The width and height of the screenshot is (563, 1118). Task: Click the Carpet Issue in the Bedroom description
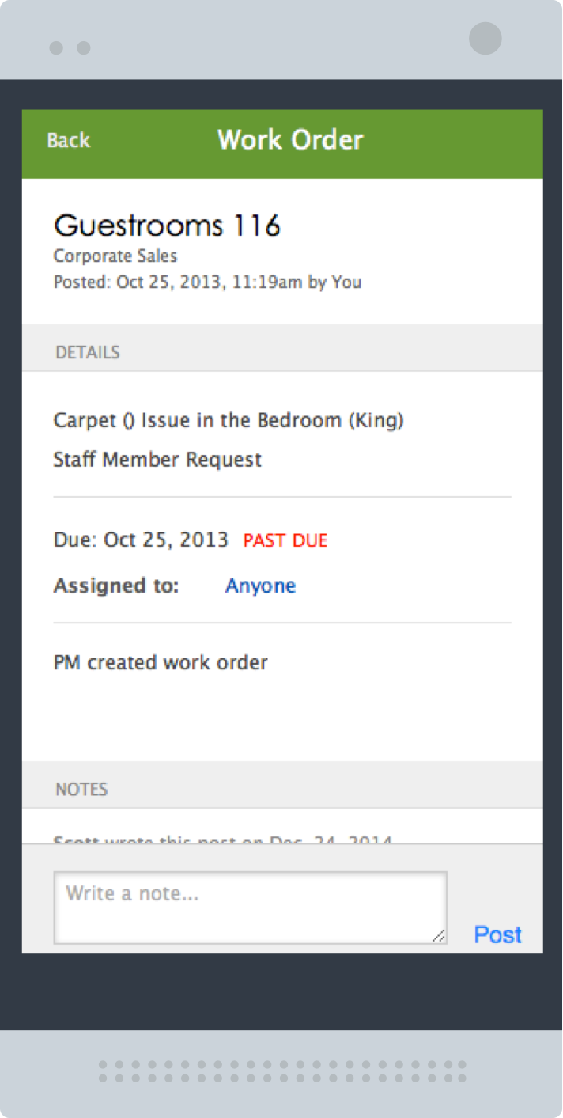coord(229,420)
